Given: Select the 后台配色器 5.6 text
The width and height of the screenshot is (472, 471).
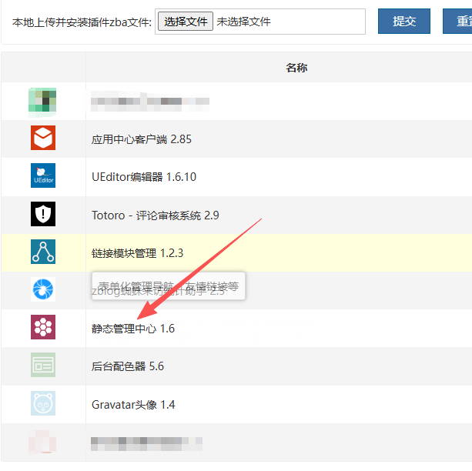Looking at the screenshot, I should coord(128,366).
